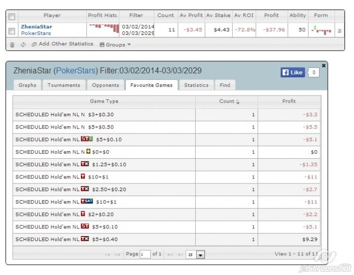Screen dimensions: 354x275
Task: Sort by Game Type column header
Action: click(x=104, y=101)
